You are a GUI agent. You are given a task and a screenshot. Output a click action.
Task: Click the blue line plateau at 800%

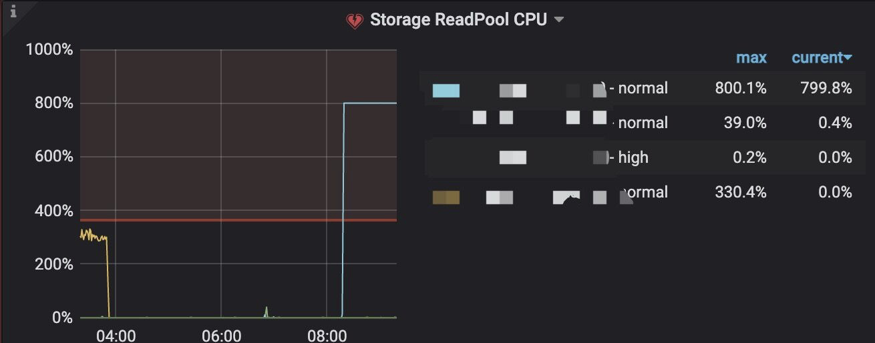(x=371, y=103)
